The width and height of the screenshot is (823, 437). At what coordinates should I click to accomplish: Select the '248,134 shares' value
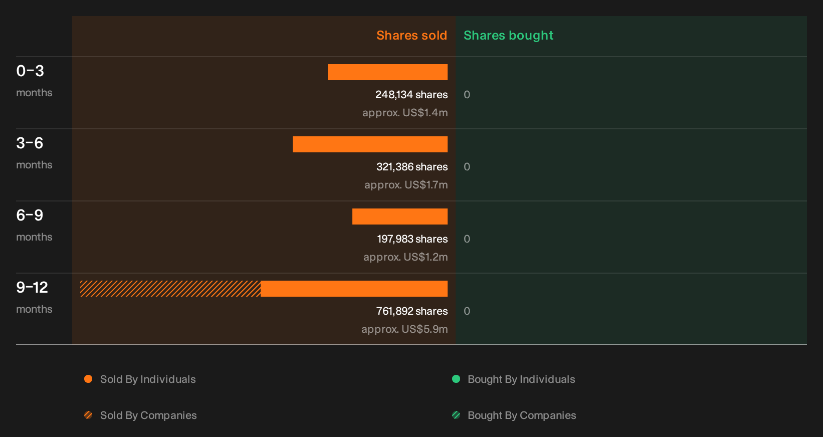(x=411, y=95)
